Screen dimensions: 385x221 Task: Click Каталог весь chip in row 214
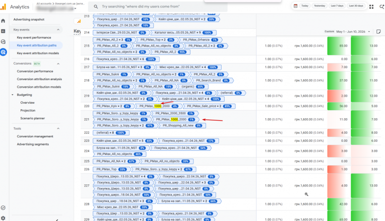click(183, 33)
